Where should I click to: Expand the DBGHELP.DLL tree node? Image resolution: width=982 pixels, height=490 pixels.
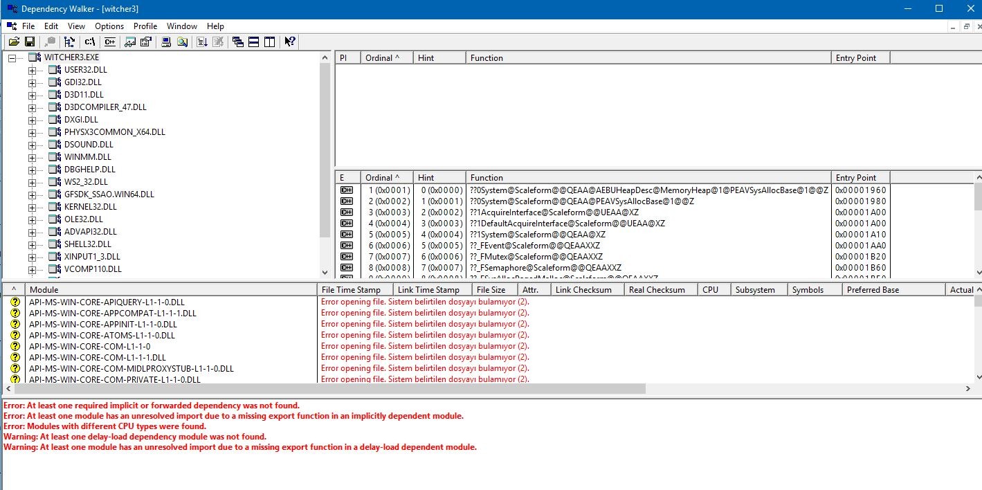[32, 170]
